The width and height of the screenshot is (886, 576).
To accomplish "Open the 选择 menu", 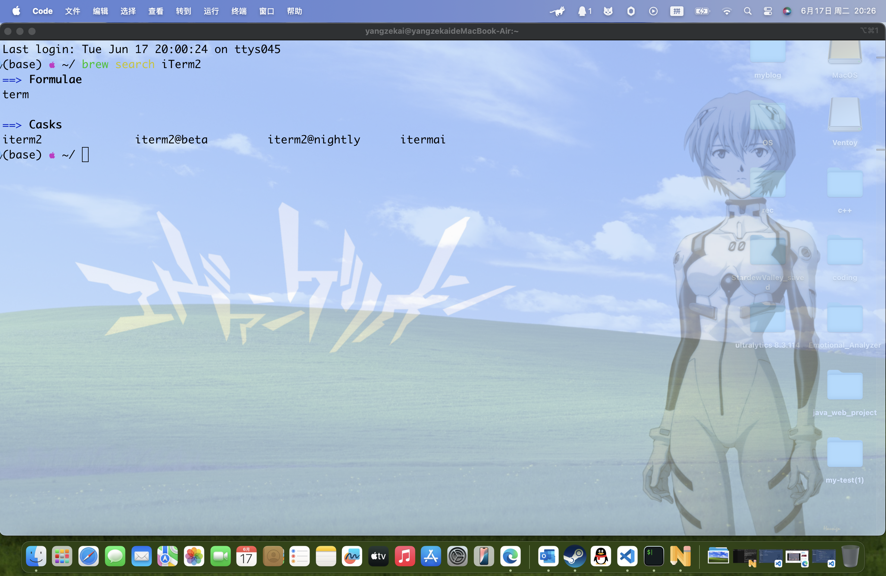I will click(128, 11).
